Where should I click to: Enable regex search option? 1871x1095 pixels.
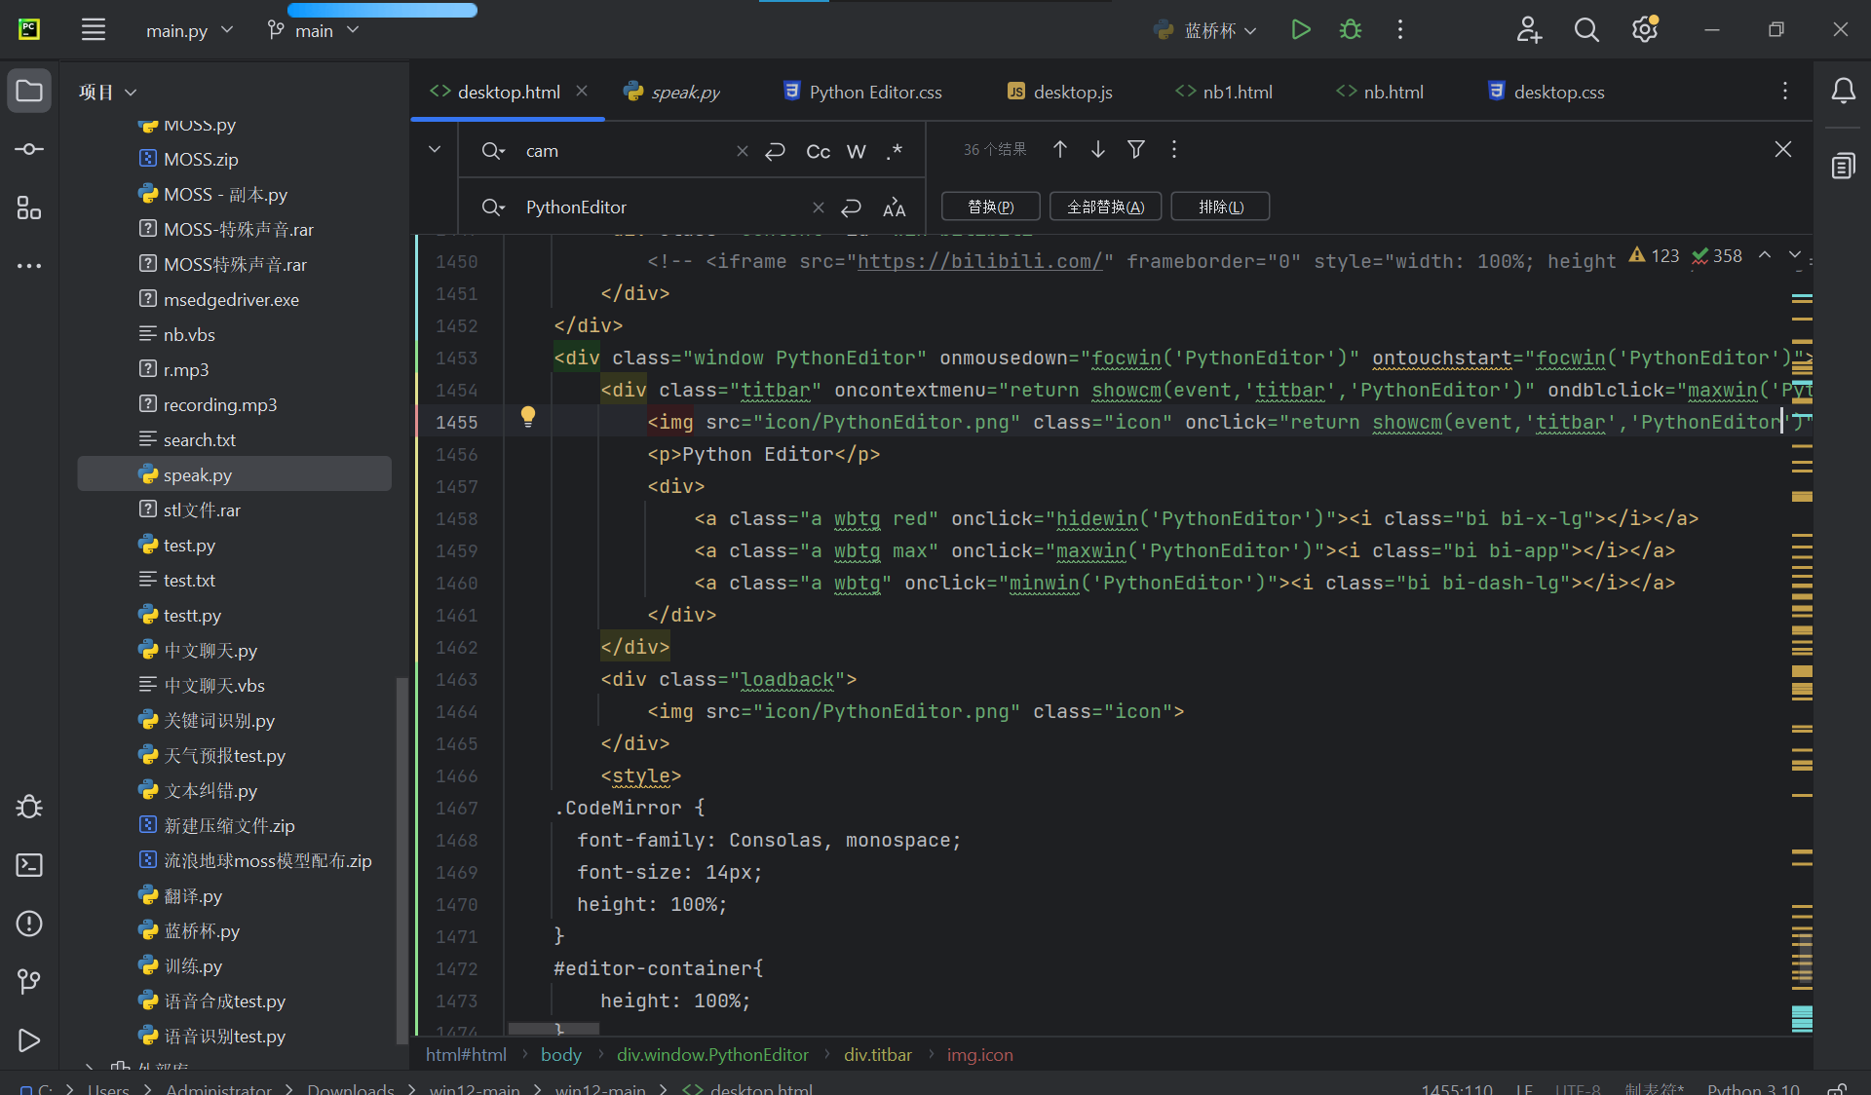tap(895, 151)
